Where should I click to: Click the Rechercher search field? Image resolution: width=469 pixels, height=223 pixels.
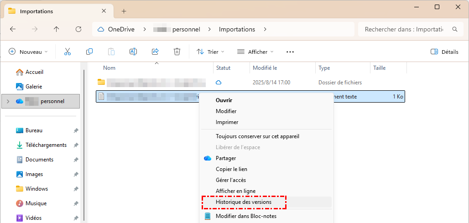pos(404,29)
